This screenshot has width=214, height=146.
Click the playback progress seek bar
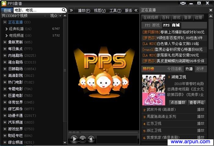click(110, 132)
